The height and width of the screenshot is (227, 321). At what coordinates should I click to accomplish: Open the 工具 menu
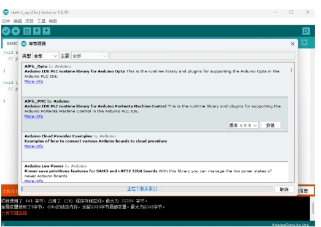point(41,21)
